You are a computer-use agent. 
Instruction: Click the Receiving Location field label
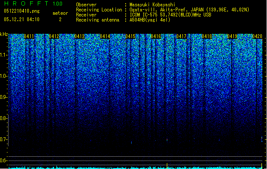pos(99,10)
